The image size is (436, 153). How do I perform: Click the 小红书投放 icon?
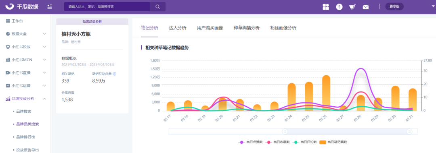pos(8,47)
